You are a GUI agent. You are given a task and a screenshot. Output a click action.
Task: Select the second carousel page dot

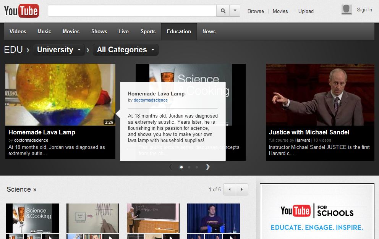click(x=189, y=167)
